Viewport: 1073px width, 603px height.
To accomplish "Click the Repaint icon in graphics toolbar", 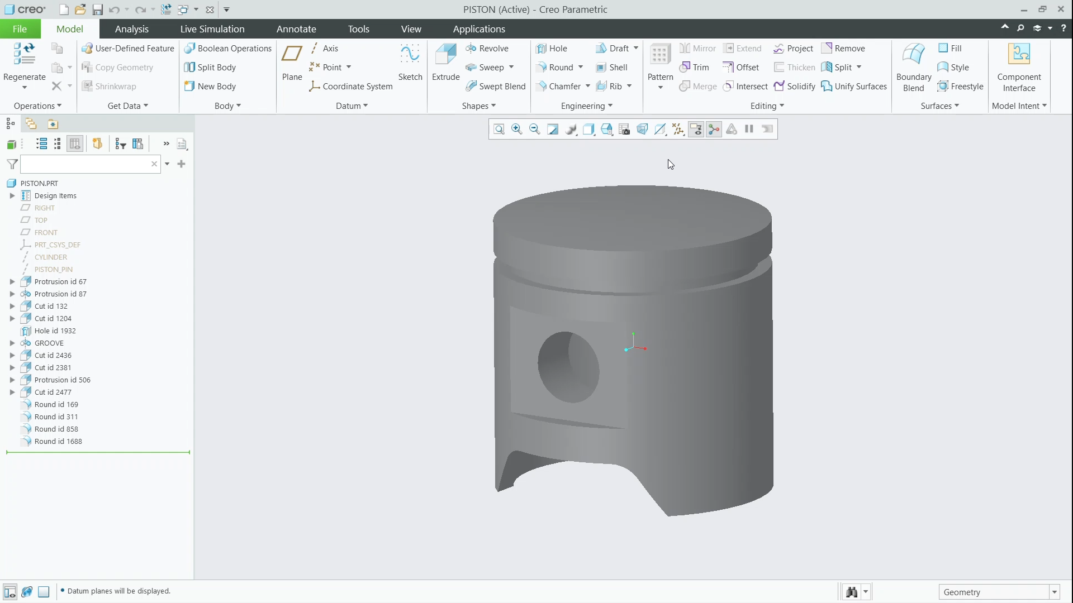I will click(x=553, y=130).
